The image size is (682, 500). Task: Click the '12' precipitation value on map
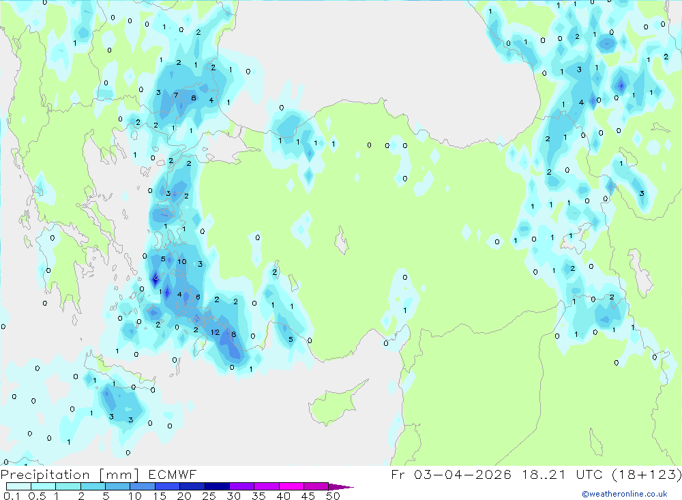point(216,332)
